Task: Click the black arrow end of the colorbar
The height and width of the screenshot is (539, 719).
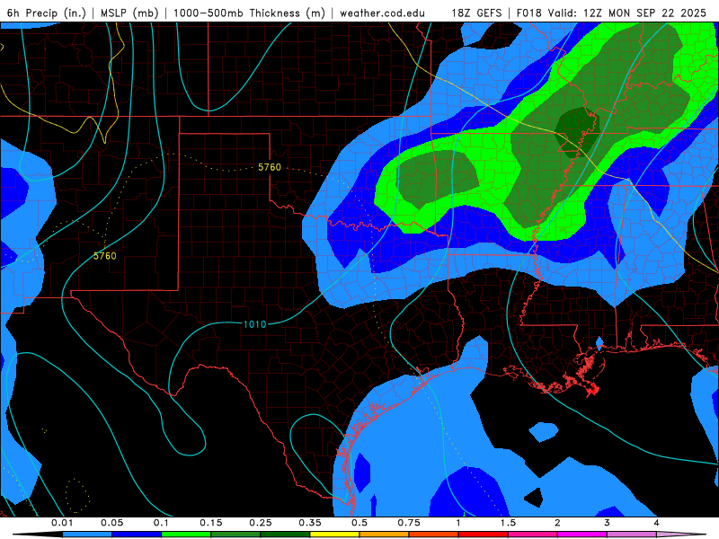Action: click(x=38, y=535)
